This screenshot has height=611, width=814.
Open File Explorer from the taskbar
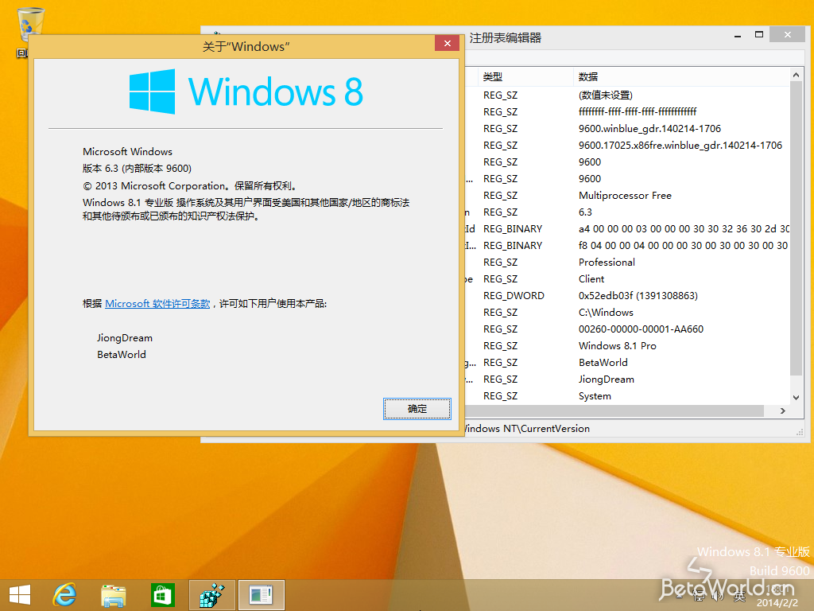(114, 594)
